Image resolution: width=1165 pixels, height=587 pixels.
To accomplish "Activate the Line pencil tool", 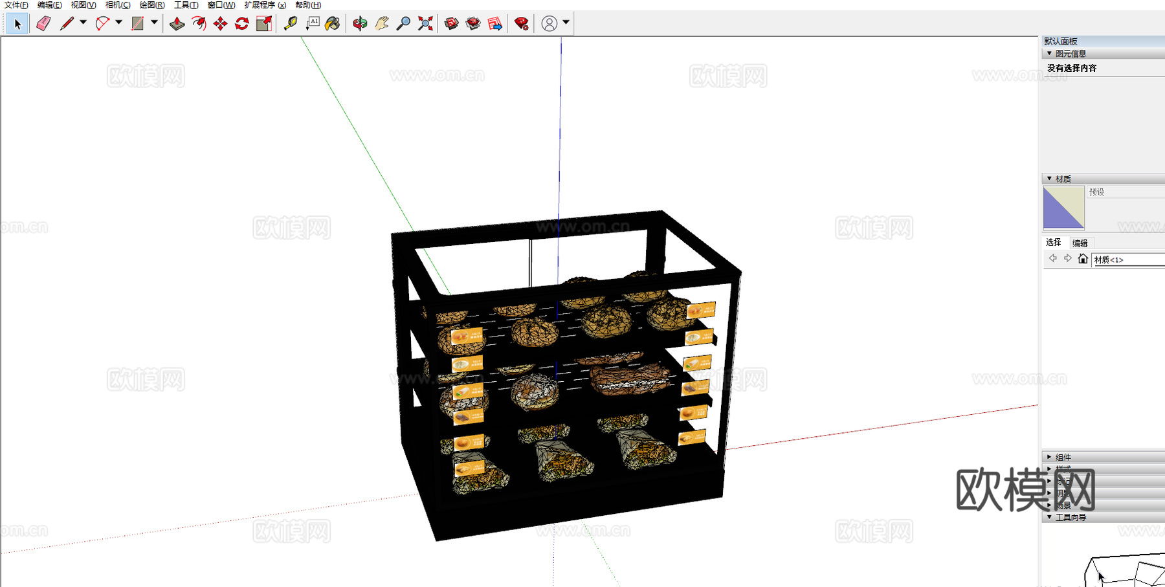I will 66,24.
